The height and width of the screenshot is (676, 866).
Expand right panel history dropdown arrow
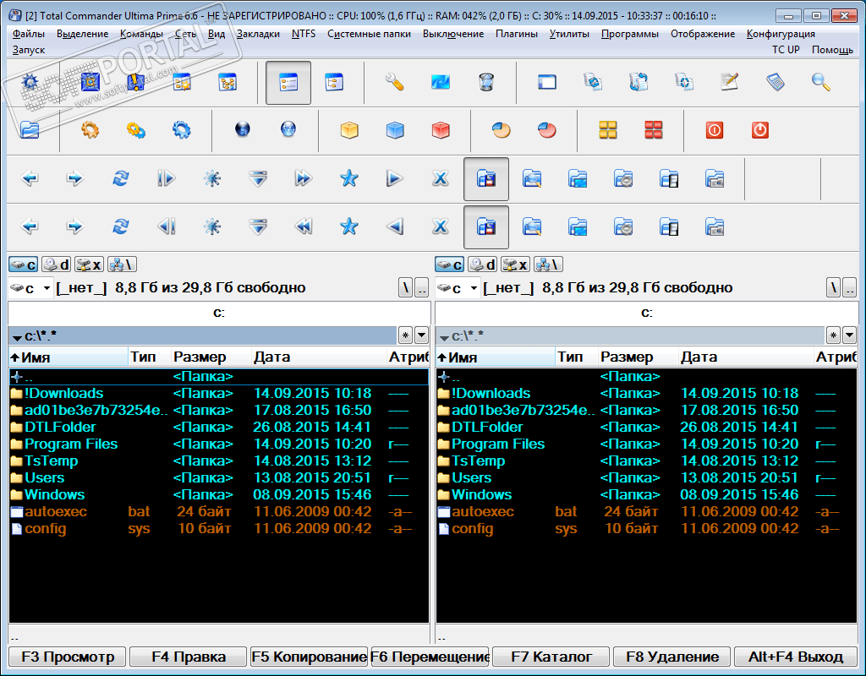pos(849,335)
